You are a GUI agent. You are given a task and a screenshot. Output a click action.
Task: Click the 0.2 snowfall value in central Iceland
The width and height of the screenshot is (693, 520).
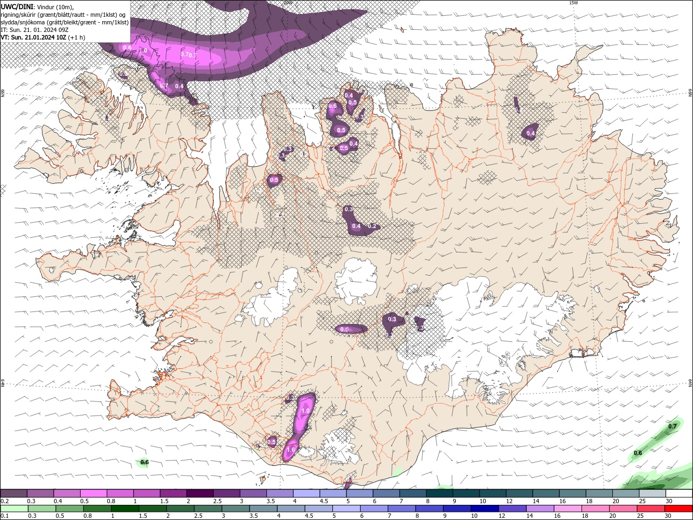point(372,226)
